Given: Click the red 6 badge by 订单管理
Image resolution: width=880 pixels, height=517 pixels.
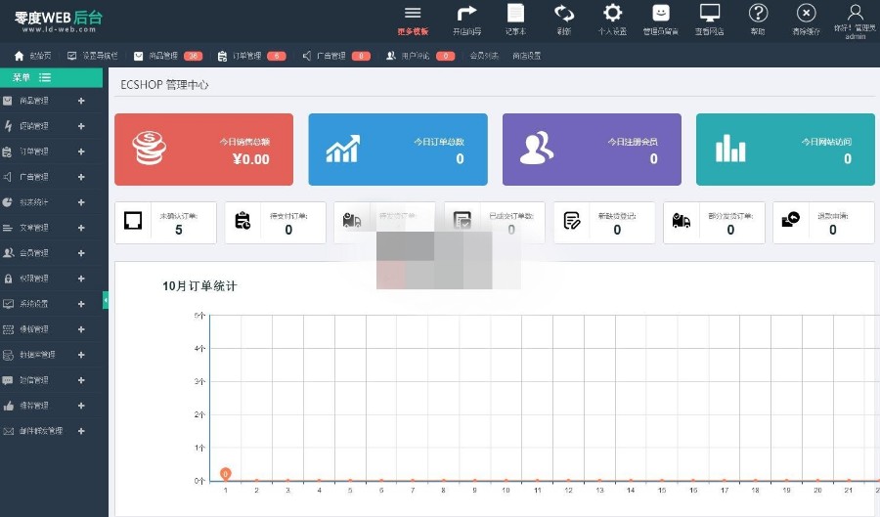Looking at the screenshot, I should click(277, 56).
